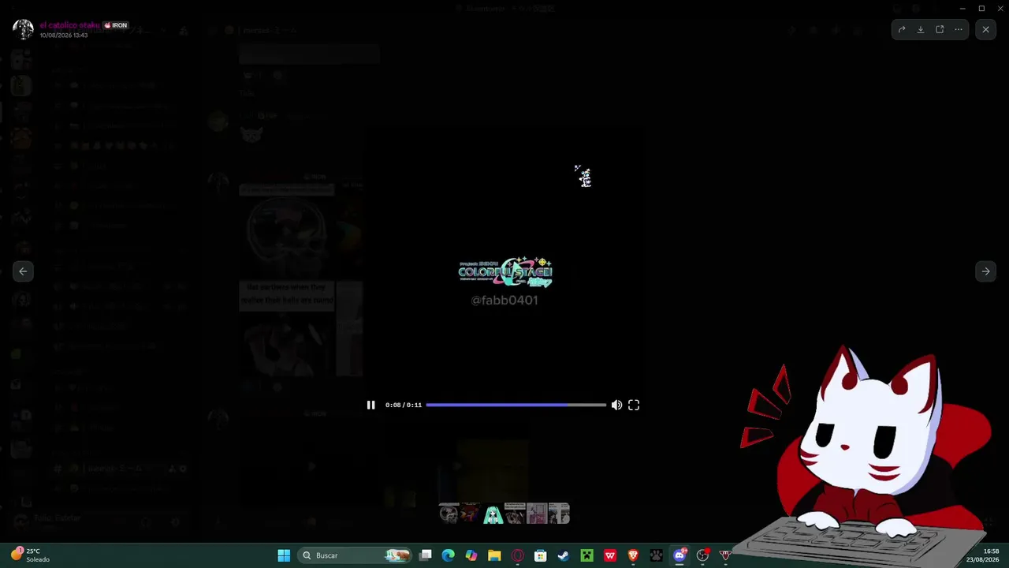Close the media viewer overlay
The width and height of the screenshot is (1009, 568).
click(985, 30)
